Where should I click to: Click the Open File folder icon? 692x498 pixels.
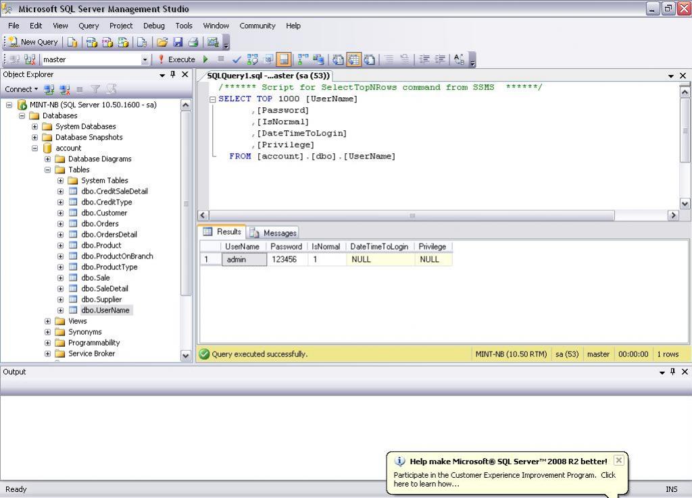(x=162, y=42)
